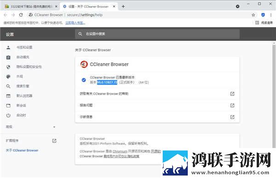276x178 pixels.
Task: Click the new session folder icon in sidebar
Action: (x=8, y=106)
